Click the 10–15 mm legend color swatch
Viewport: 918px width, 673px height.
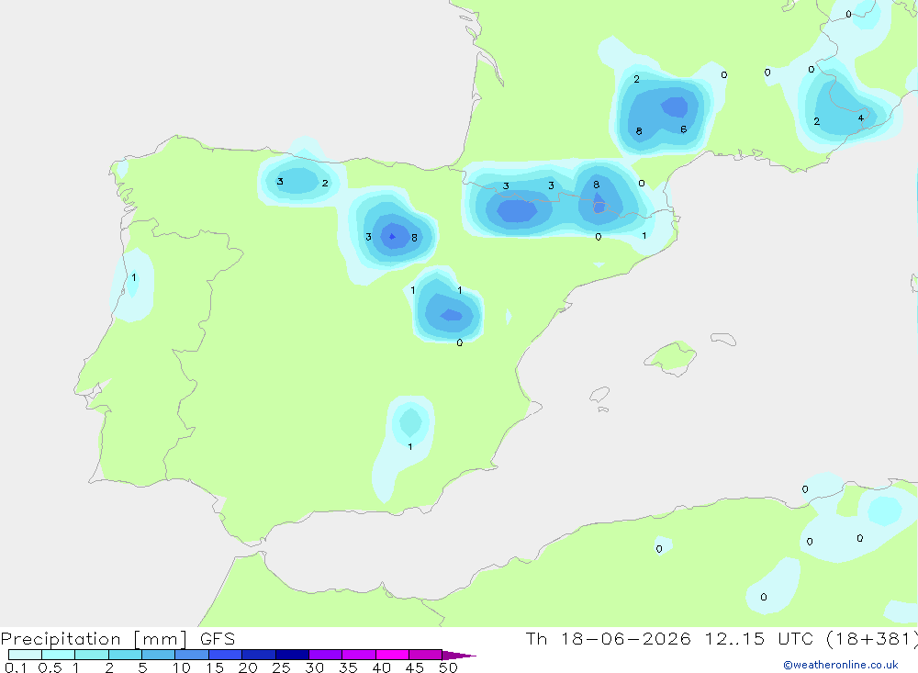tap(192, 655)
